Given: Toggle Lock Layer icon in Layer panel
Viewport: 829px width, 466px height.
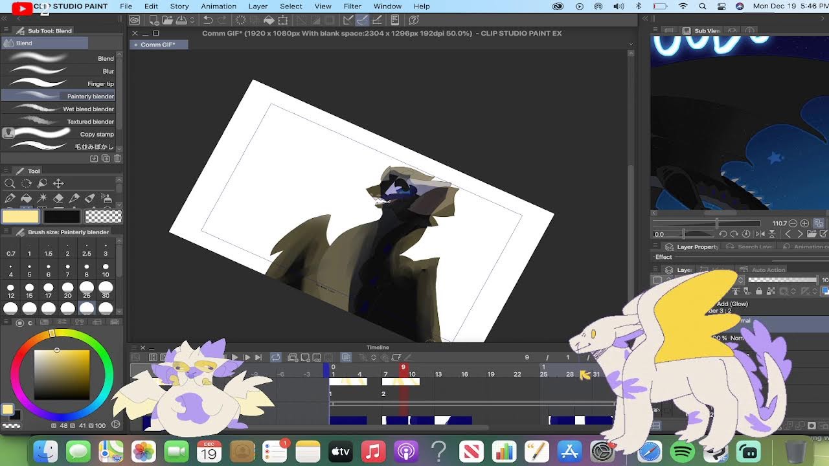Looking at the screenshot, I should coord(759,291).
